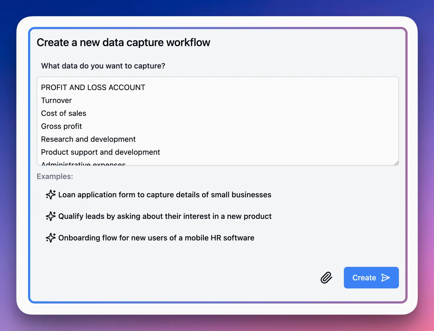434x331 pixels.
Task: Click the paperclip attachment icon
Action: point(326,278)
